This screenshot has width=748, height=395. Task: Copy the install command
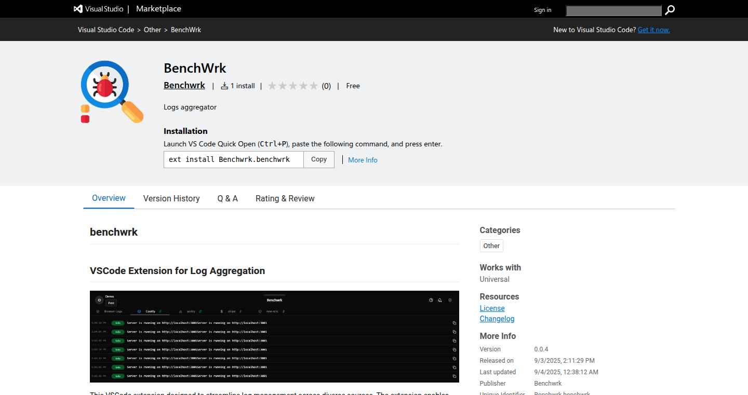click(x=319, y=159)
